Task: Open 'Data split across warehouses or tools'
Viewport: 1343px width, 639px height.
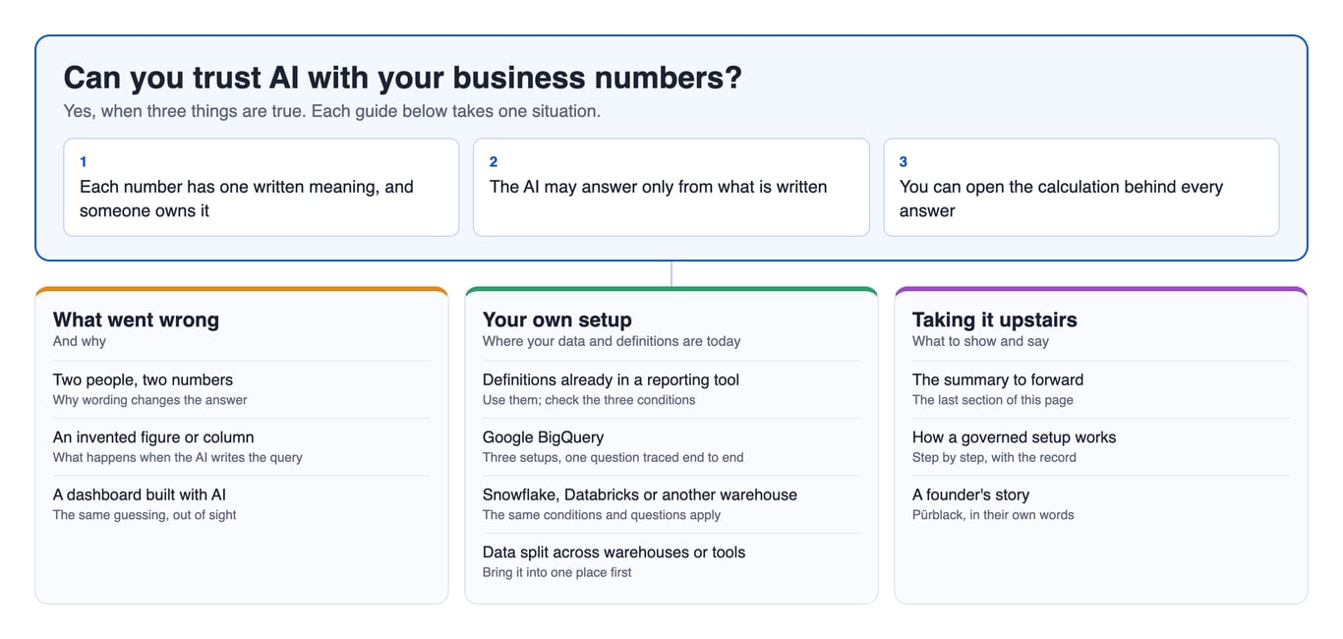Action: [x=671, y=561]
